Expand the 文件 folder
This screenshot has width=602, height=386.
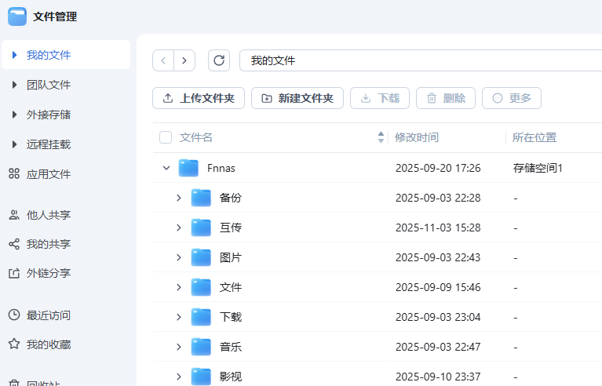179,287
